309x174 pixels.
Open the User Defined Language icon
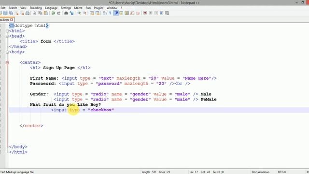(x=121, y=13)
